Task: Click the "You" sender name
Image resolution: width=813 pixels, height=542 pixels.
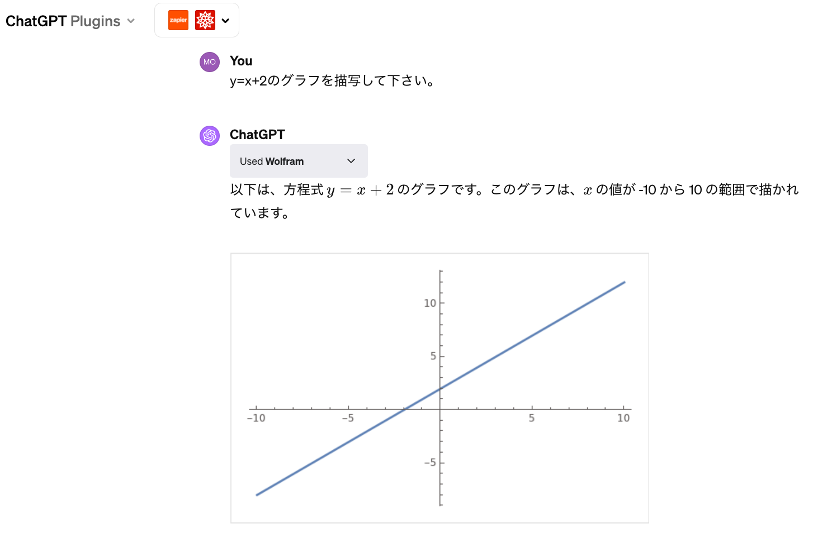Action: pyautogui.click(x=241, y=61)
